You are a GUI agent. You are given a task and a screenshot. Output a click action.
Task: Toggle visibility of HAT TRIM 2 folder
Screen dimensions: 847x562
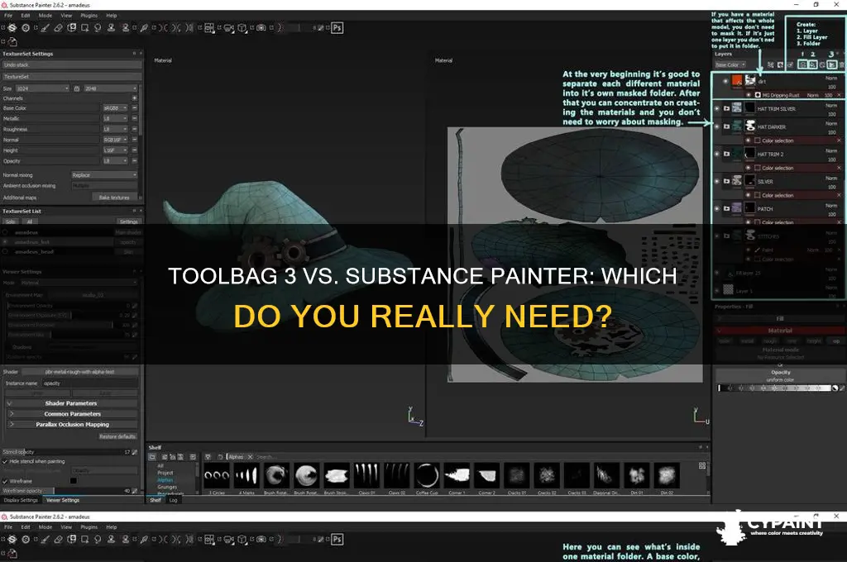point(717,154)
